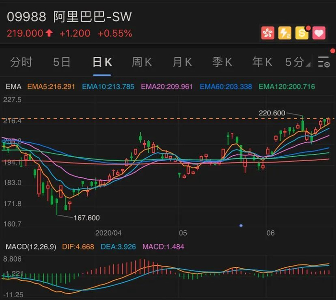Image resolution: width=336 pixels, height=300 pixels.
Task: Switch to 周K weekly chart tab
Action: pos(142,62)
